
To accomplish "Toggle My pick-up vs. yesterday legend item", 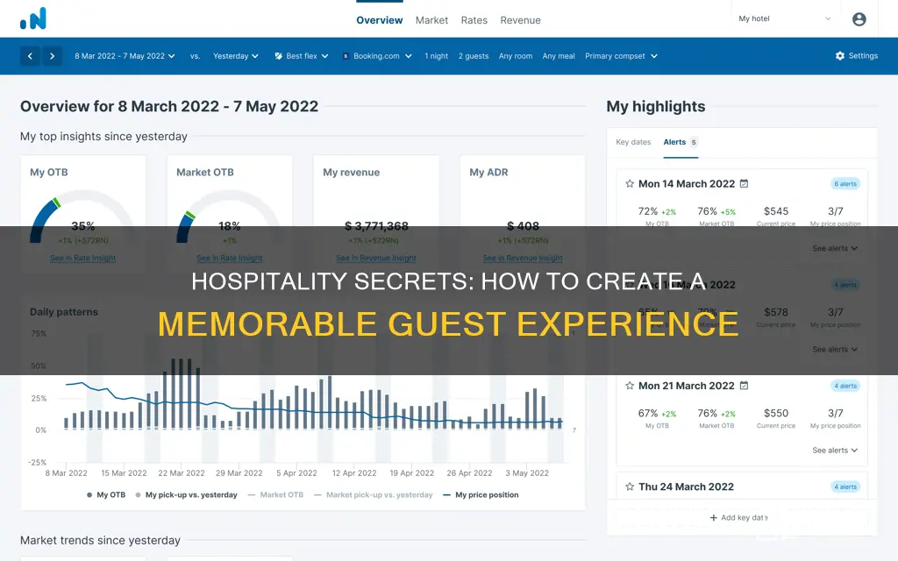I will pos(186,494).
